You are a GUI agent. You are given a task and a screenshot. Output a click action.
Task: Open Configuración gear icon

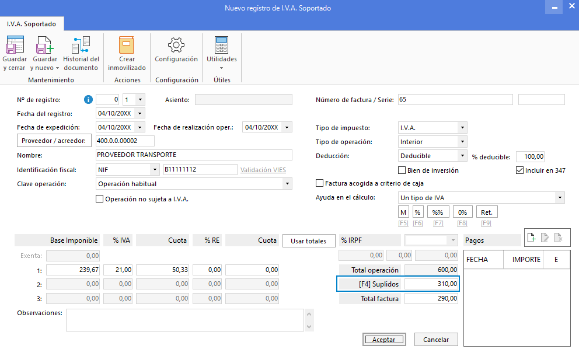tap(176, 45)
